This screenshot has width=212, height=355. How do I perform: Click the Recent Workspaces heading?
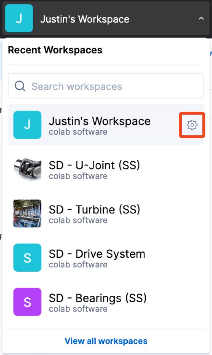pyautogui.click(x=55, y=50)
